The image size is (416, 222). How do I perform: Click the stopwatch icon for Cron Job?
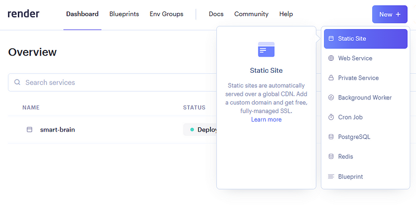[331, 117]
